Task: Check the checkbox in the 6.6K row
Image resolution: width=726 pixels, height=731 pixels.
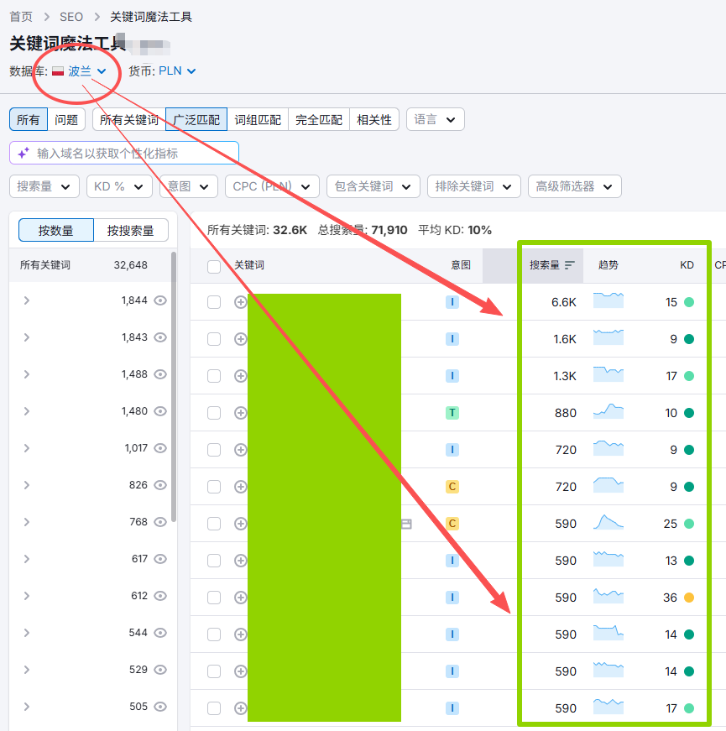Action: (213, 302)
